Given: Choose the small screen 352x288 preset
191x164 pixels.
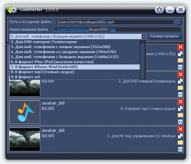Looking at the screenshot, I should point(75,47).
